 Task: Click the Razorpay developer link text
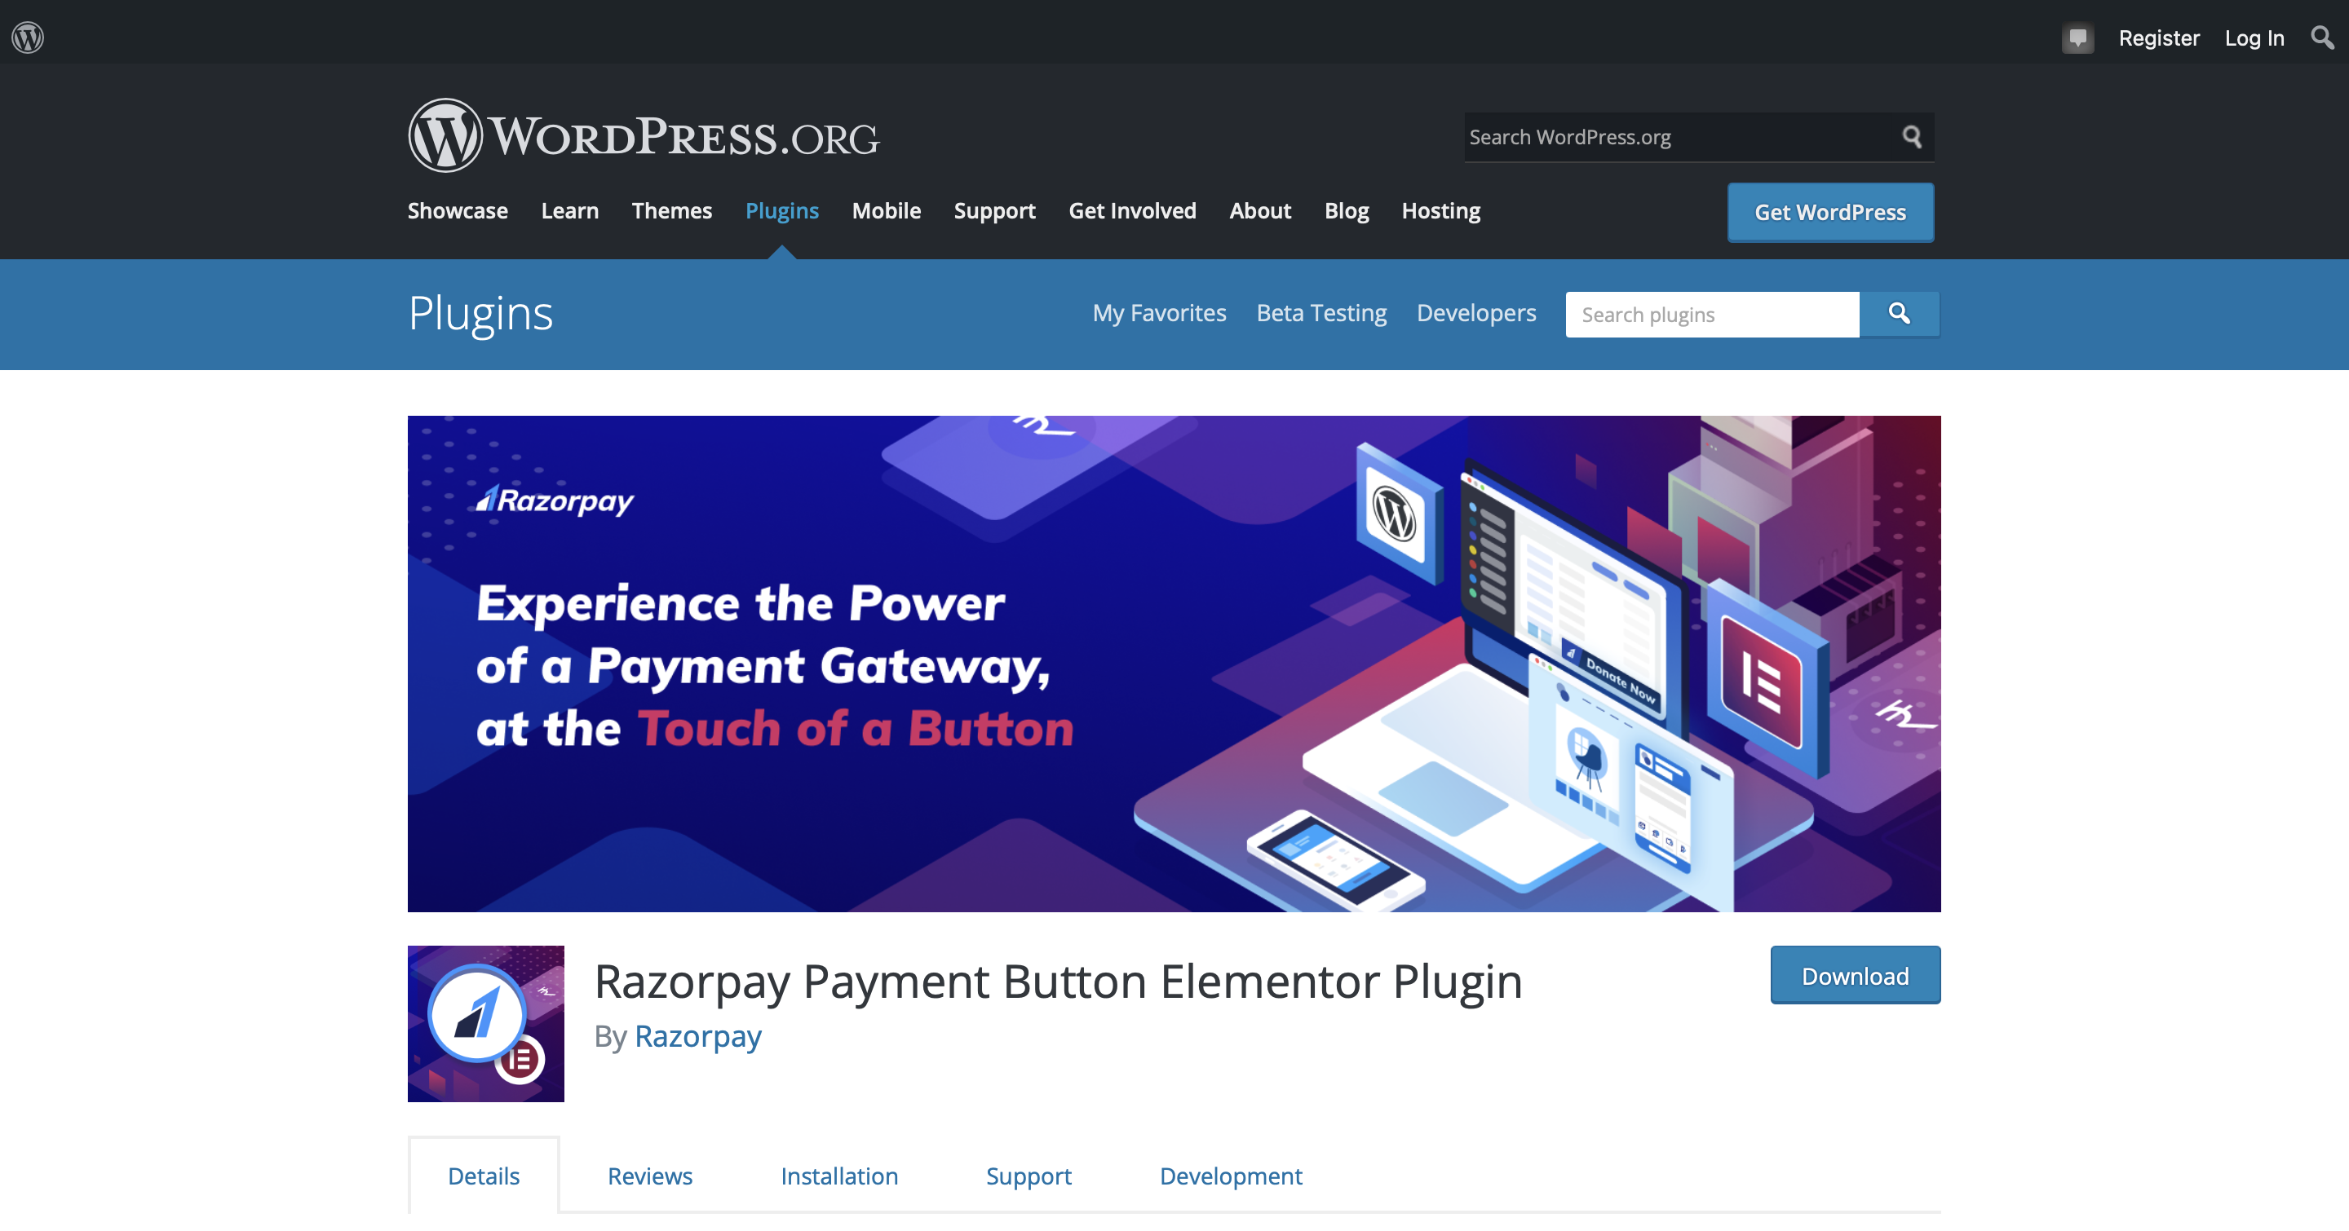(x=697, y=1035)
